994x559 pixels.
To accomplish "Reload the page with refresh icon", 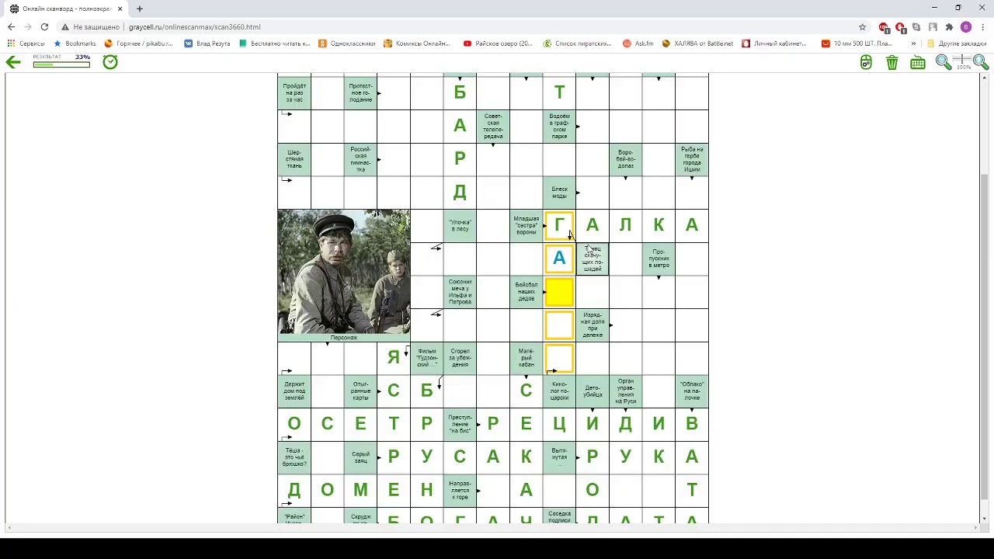I will tap(44, 26).
